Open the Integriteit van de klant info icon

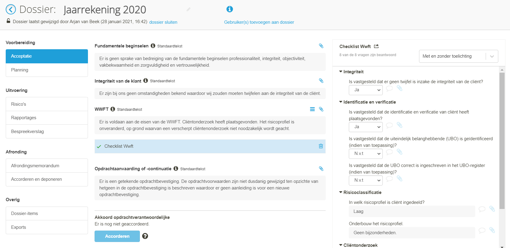146,80
